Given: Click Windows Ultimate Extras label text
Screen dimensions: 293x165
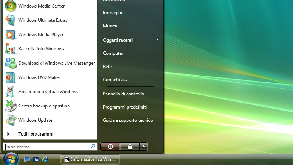Looking at the screenshot, I should tap(42, 20).
